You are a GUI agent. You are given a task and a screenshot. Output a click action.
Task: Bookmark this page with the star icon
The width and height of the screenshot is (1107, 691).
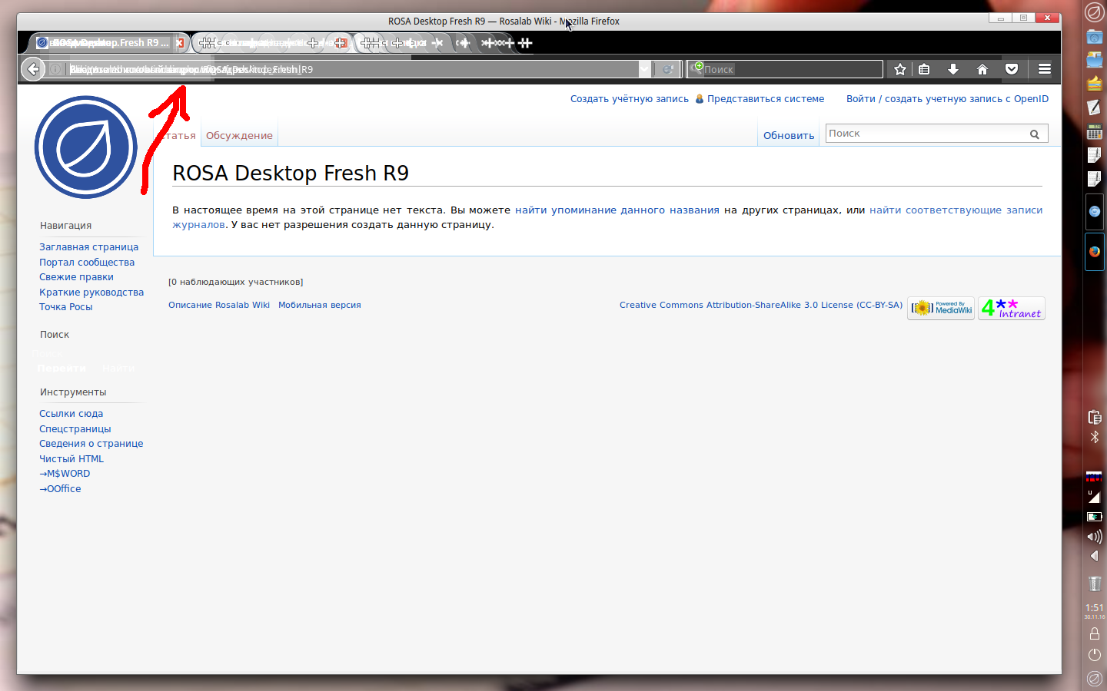tap(900, 69)
